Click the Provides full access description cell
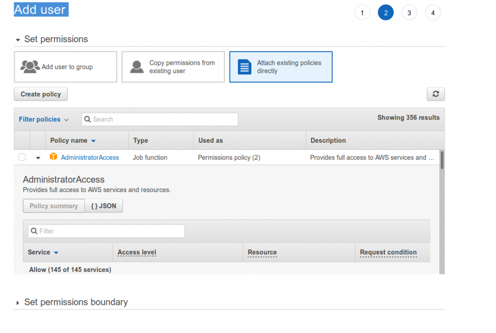 point(372,157)
